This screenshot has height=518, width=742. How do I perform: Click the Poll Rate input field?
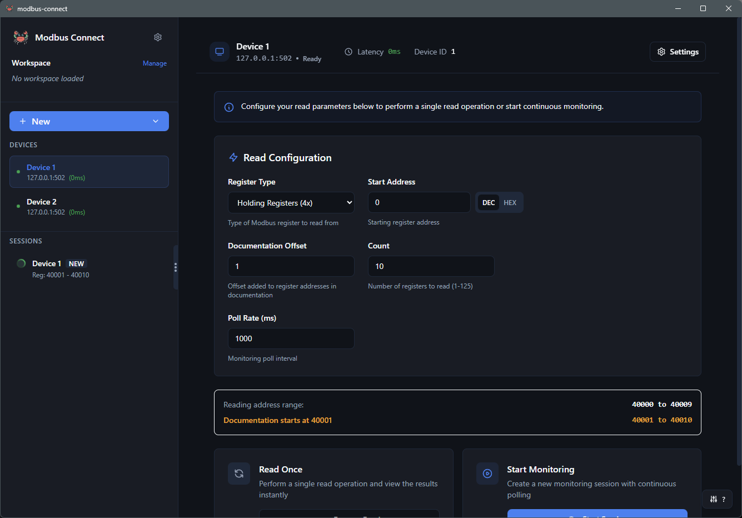[291, 338]
